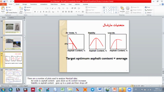Open the Section dropdown
Viewport: 164px width, 92px height.
(28, 13)
